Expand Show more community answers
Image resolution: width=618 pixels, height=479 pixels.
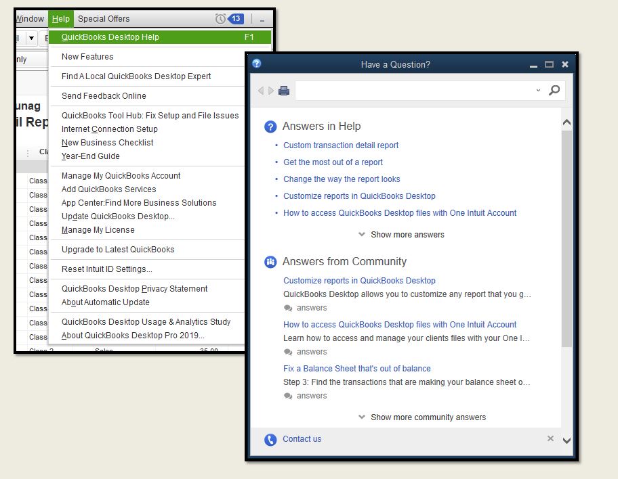[x=422, y=417]
